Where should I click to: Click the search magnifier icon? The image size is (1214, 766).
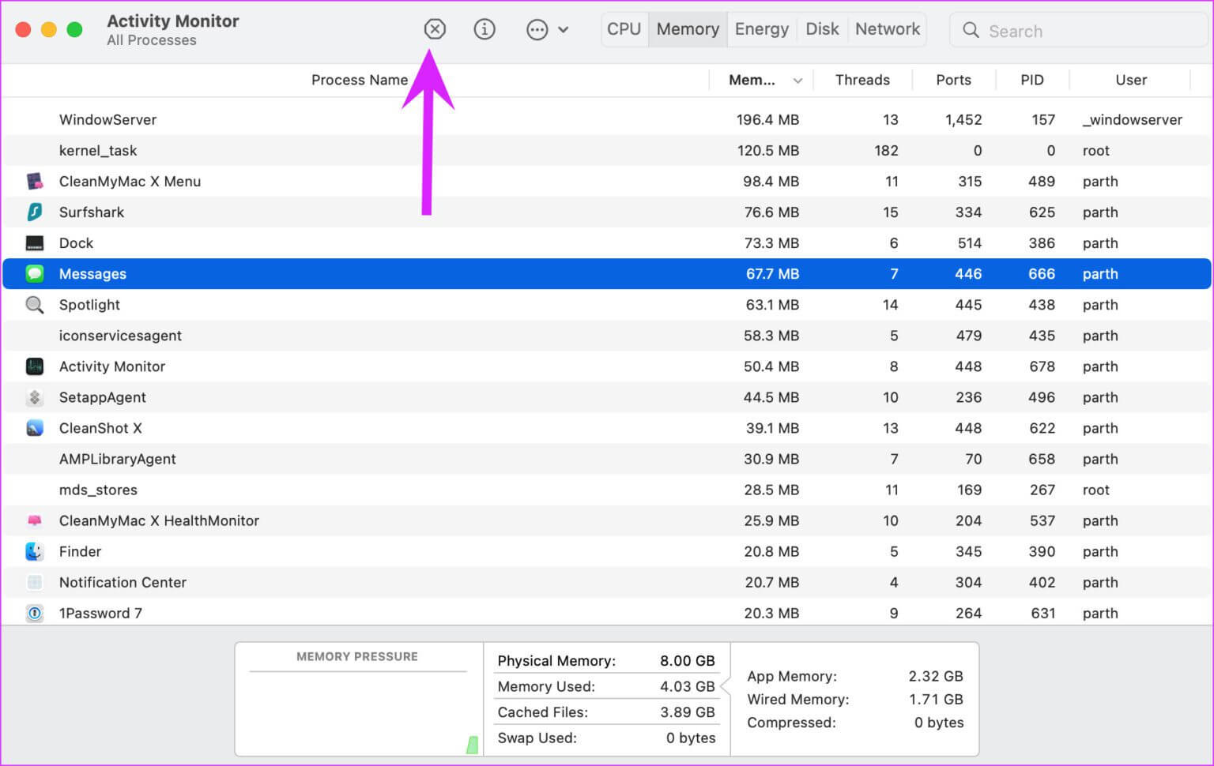(971, 31)
